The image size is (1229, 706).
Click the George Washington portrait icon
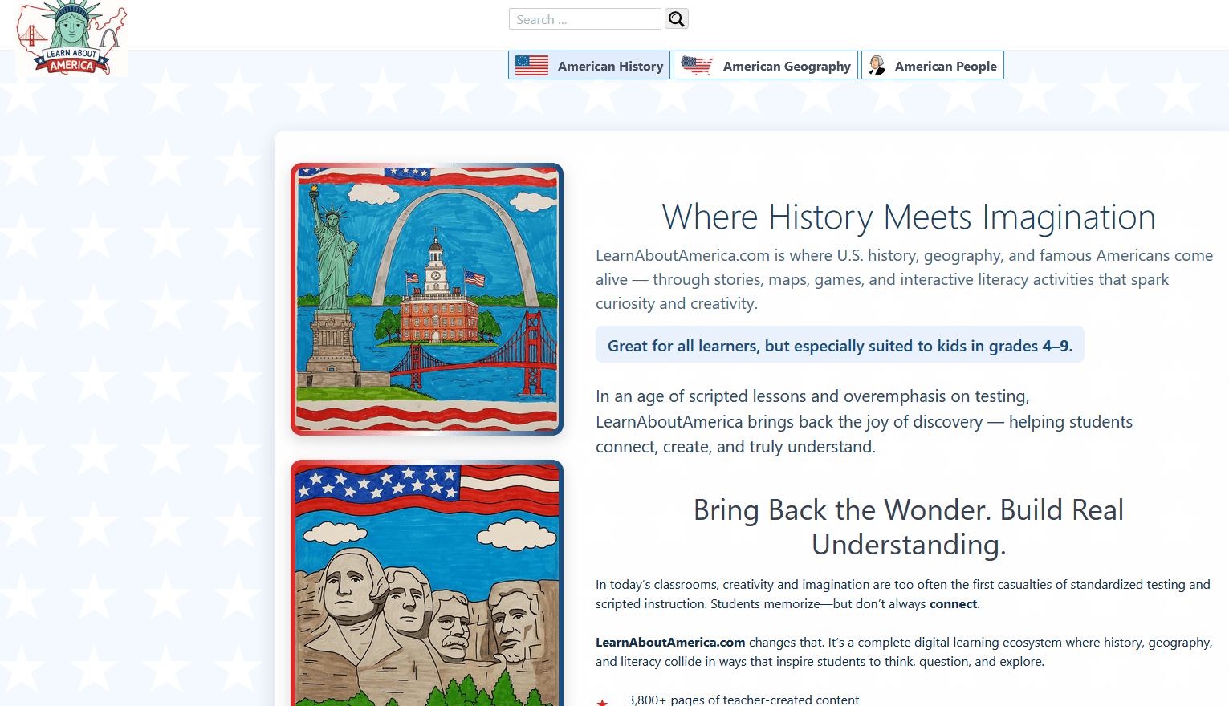pyautogui.click(x=877, y=66)
